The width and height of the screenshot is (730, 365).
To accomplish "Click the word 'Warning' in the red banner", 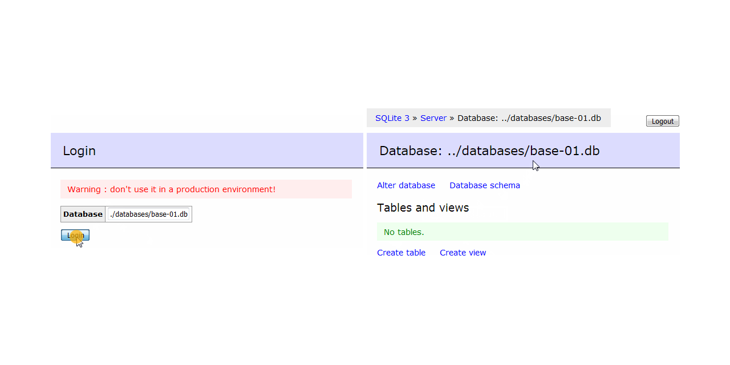I will click(84, 189).
